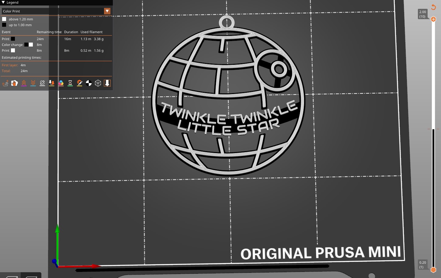This screenshot has width=441, height=278.
Task: Click lower orange layer slider thumb
Action: (x=433, y=270)
